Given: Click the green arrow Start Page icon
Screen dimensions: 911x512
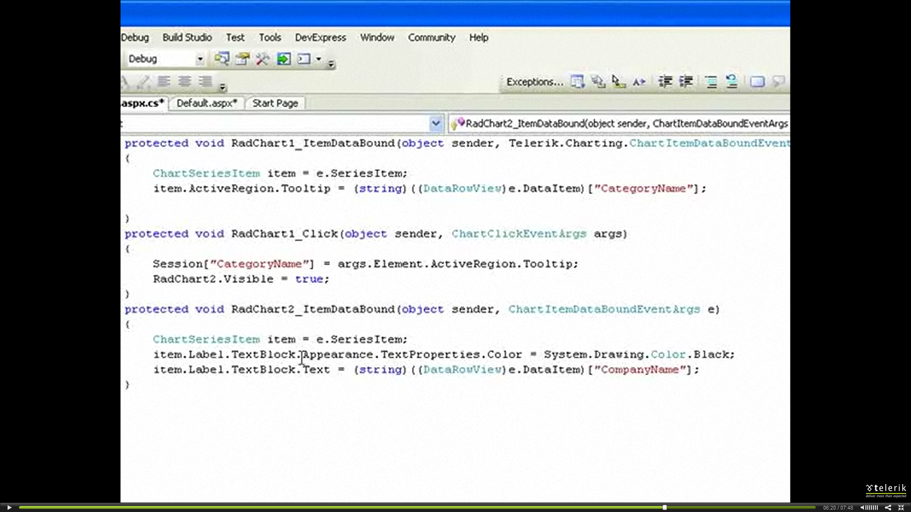Looking at the screenshot, I should tap(283, 59).
